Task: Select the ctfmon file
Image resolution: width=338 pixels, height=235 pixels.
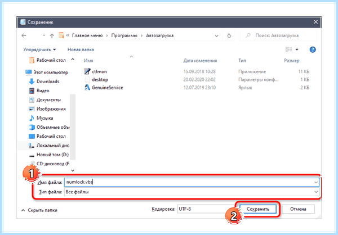Action: (x=99, y=71)
